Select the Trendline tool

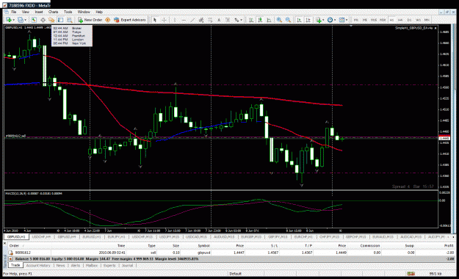coord(192,20)
